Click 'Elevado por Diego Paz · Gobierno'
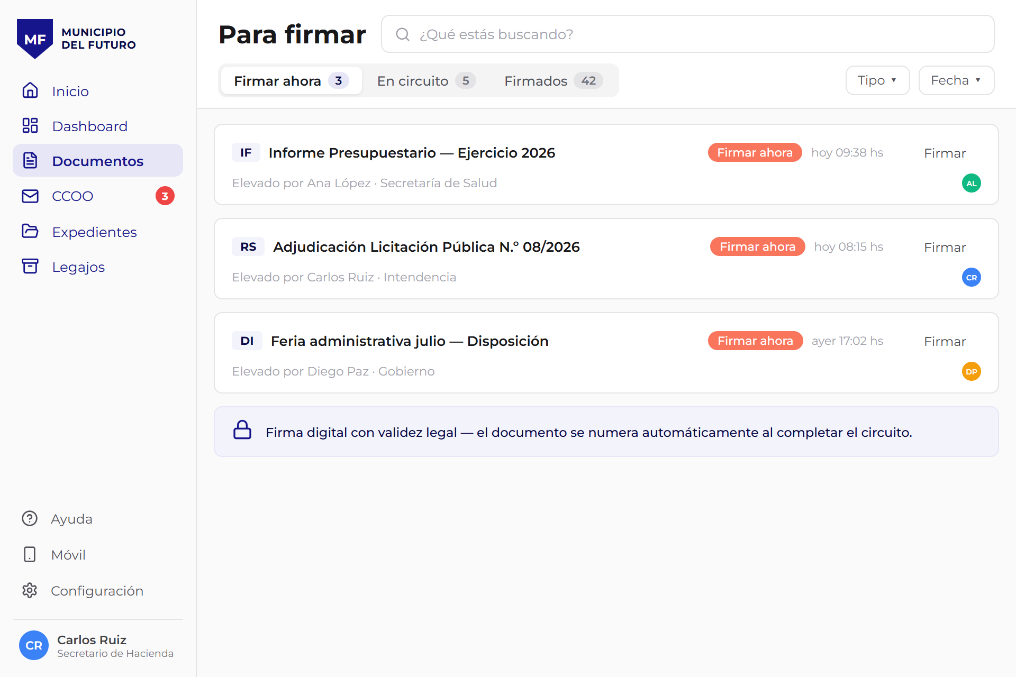The width and height of the screenshot is (1016, 677). click(333, 371)
